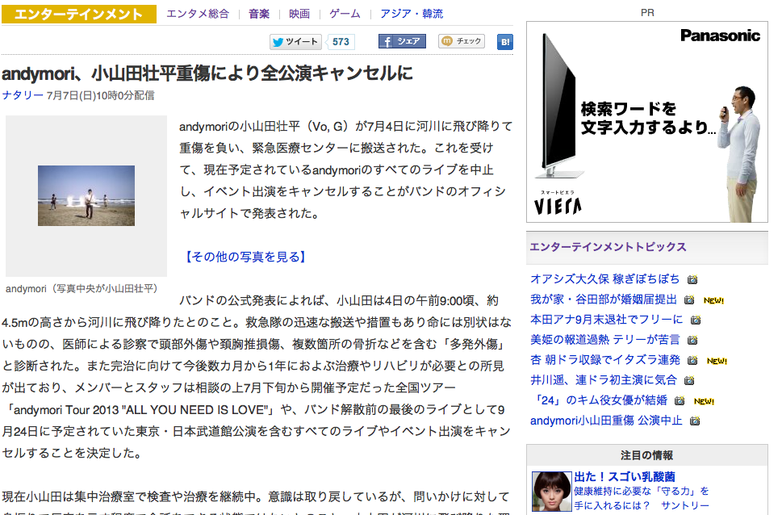The image size is (782, 515).
Task: Click the Twitter ツイート button
Action: coord(295,42)
